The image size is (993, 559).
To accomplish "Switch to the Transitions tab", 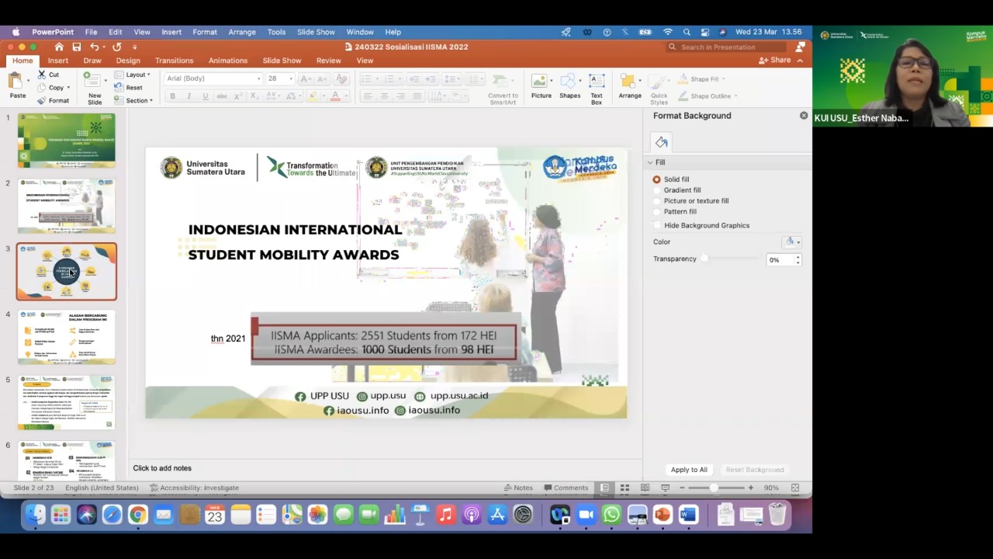I will [174, 61].
